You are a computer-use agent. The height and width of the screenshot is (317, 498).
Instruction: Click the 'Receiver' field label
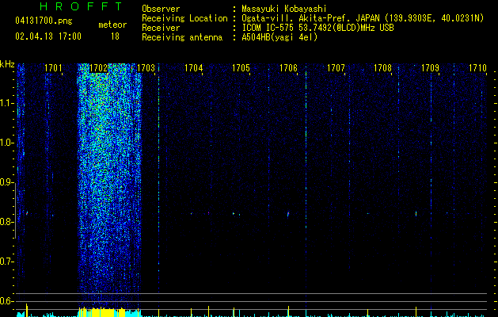(x=161, y=28)
